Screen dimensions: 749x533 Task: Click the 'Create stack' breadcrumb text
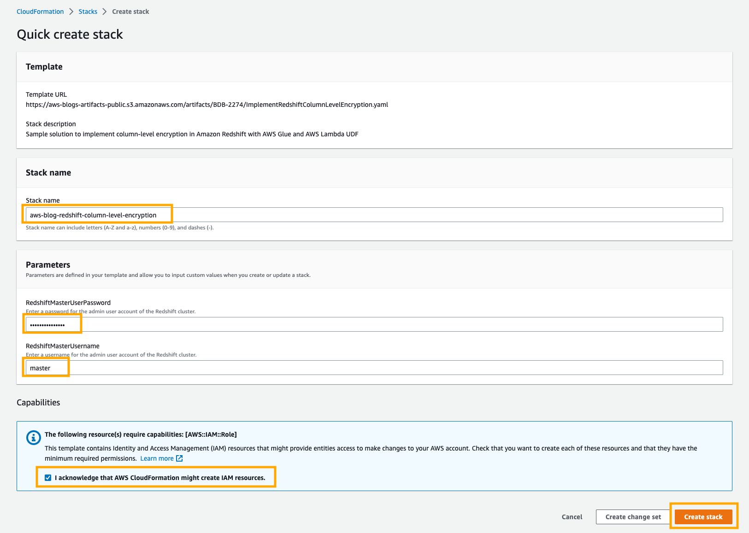click(x=130, y=12)
